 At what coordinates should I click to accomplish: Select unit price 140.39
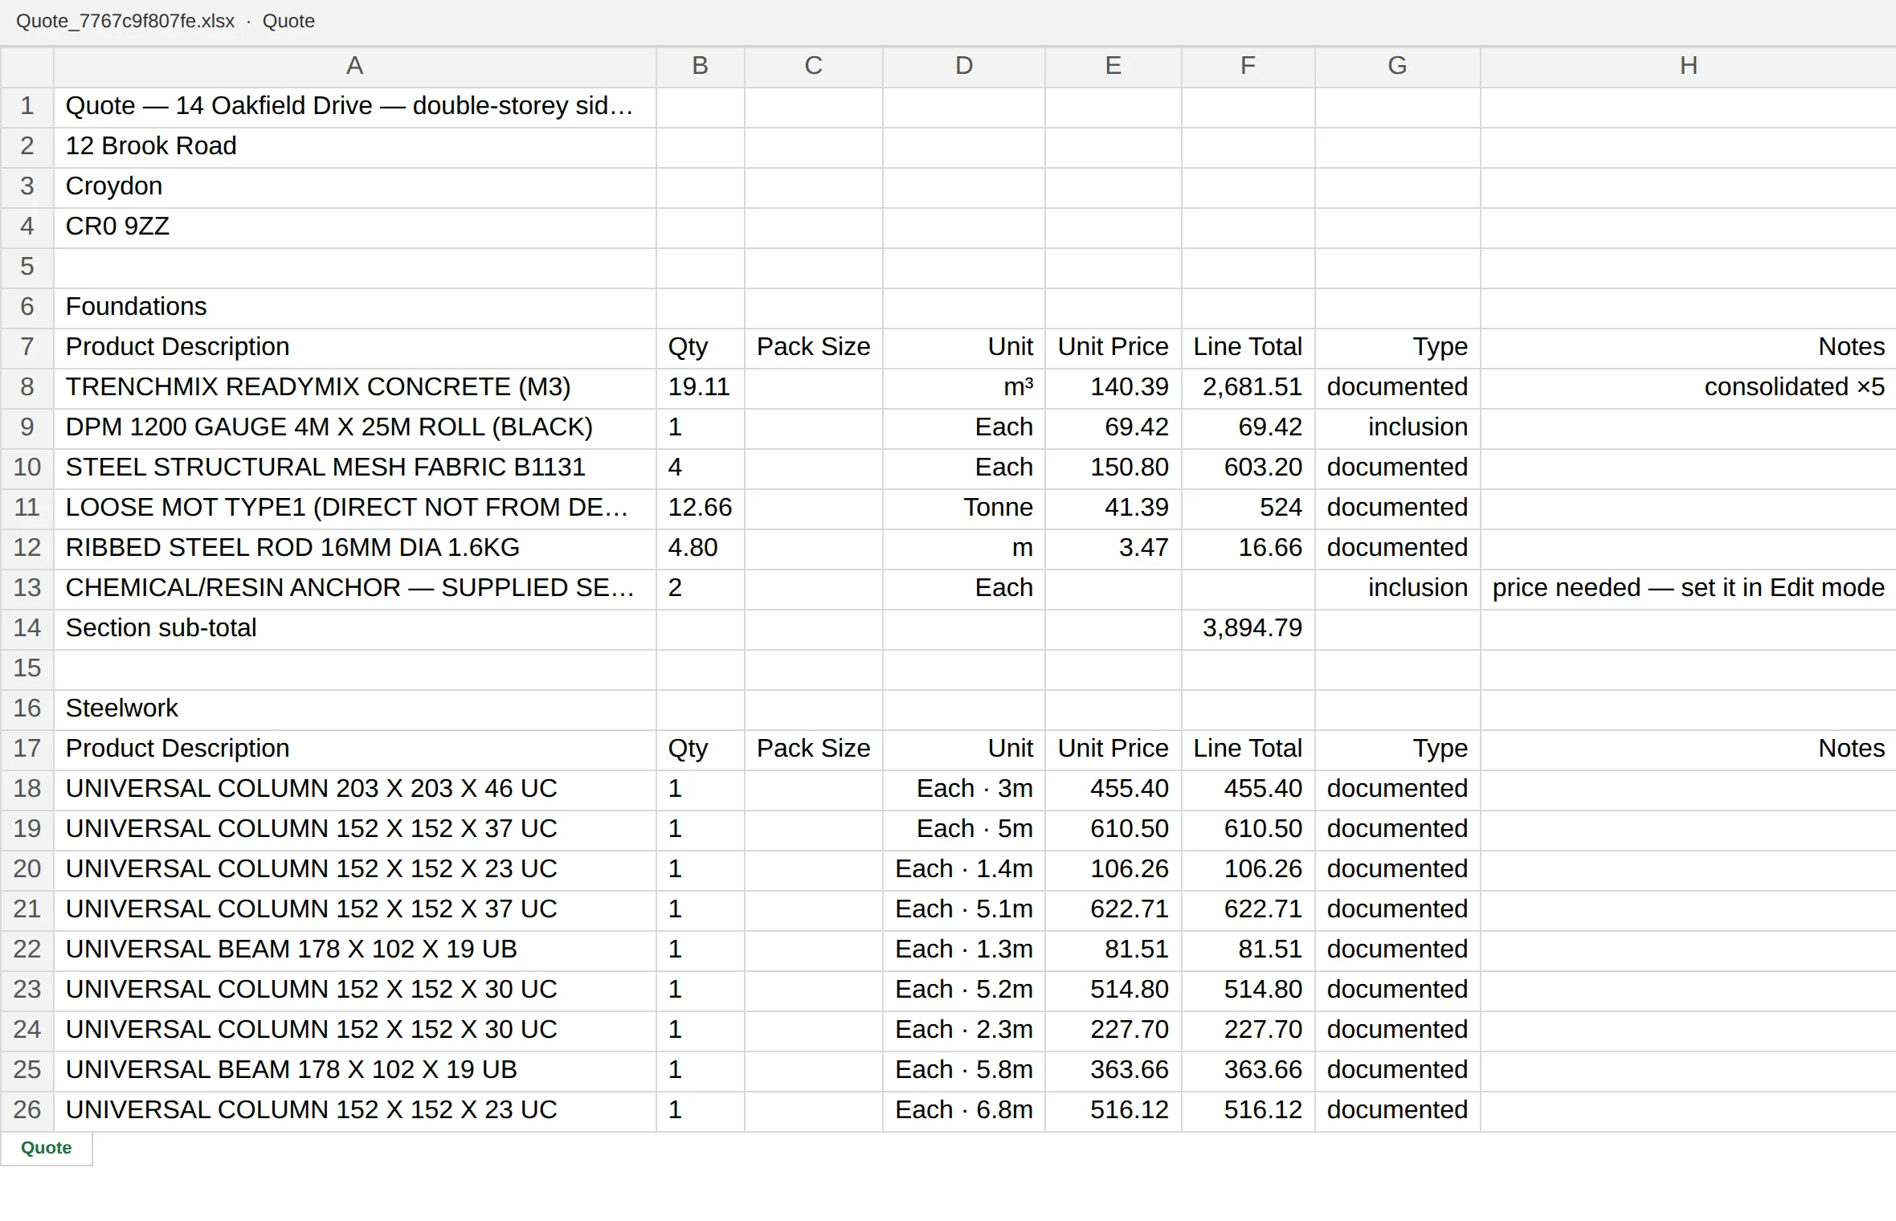(1113, 387)
